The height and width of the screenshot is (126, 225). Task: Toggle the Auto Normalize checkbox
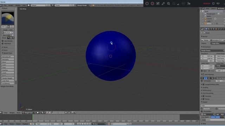[2, 41]
